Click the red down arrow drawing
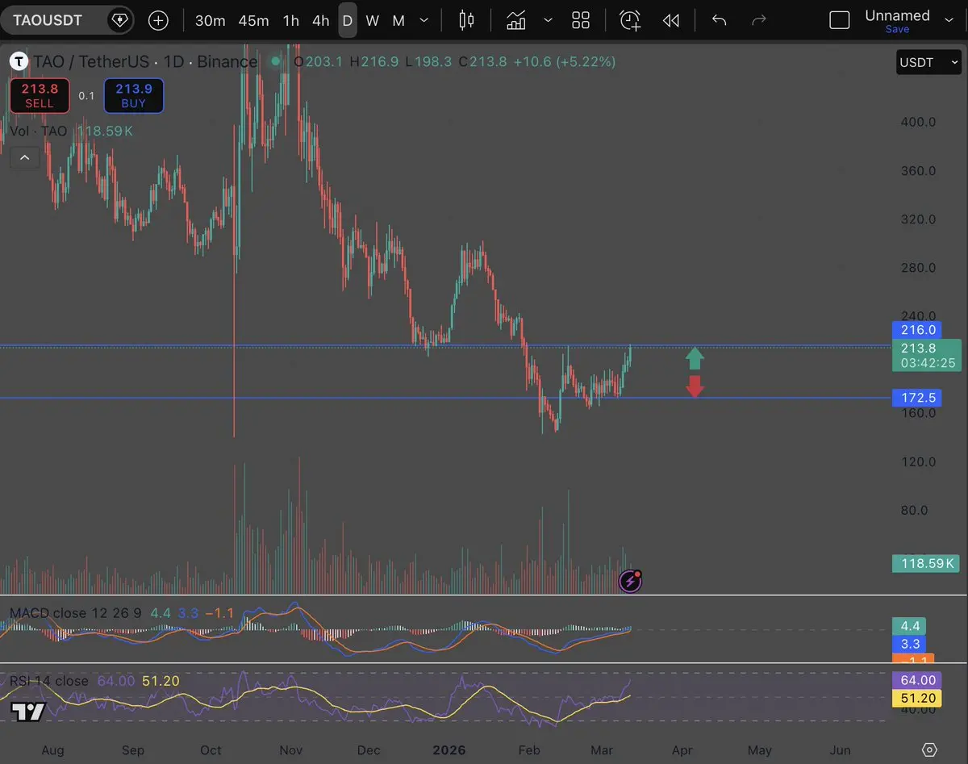 (x=695, y=386)
